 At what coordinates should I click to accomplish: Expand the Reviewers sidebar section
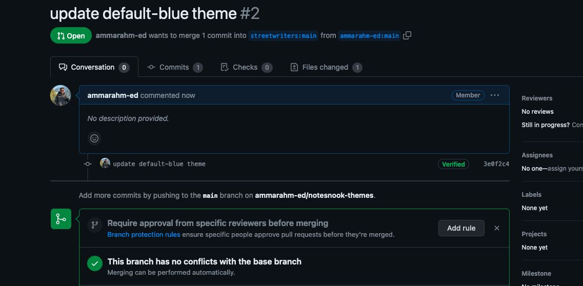click(x=537, y=98)
